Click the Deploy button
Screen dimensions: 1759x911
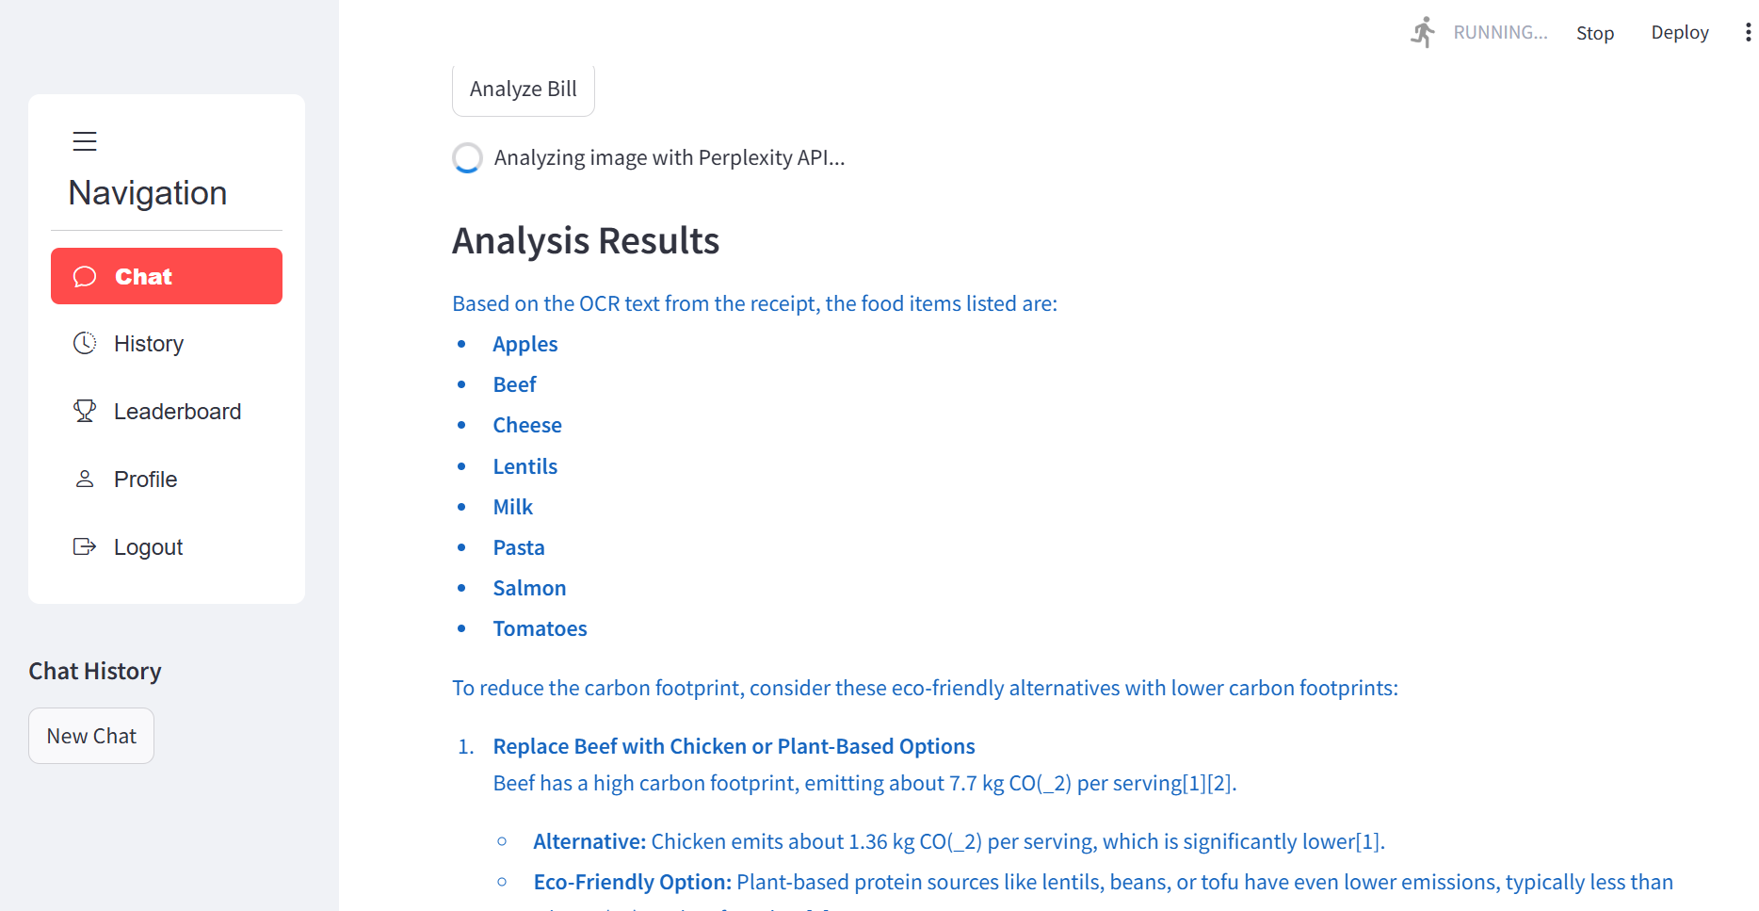tap(1680, 32)
